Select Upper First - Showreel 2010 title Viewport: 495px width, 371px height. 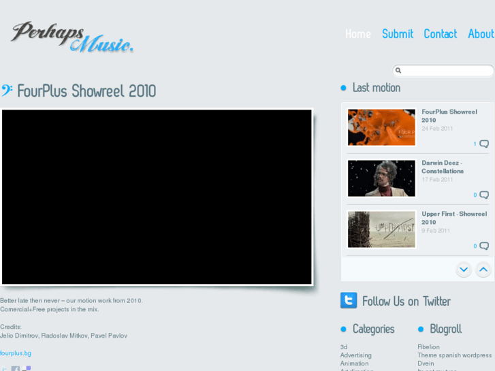(x=454, y=218)
